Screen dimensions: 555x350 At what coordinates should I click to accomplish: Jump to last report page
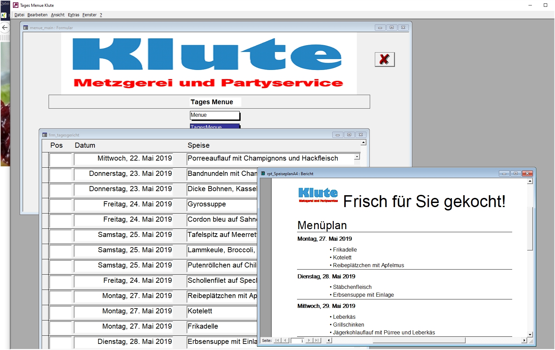[x=317, y=340]
